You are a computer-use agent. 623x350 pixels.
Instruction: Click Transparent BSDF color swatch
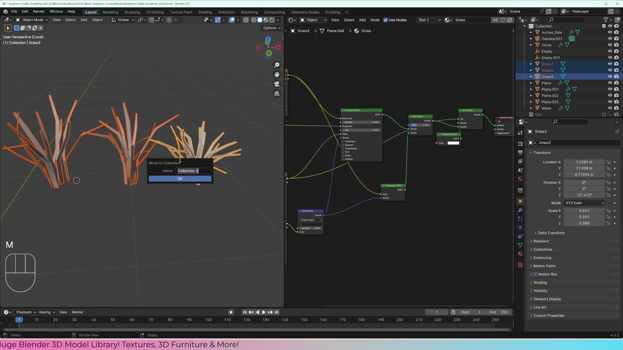(453, 143)
